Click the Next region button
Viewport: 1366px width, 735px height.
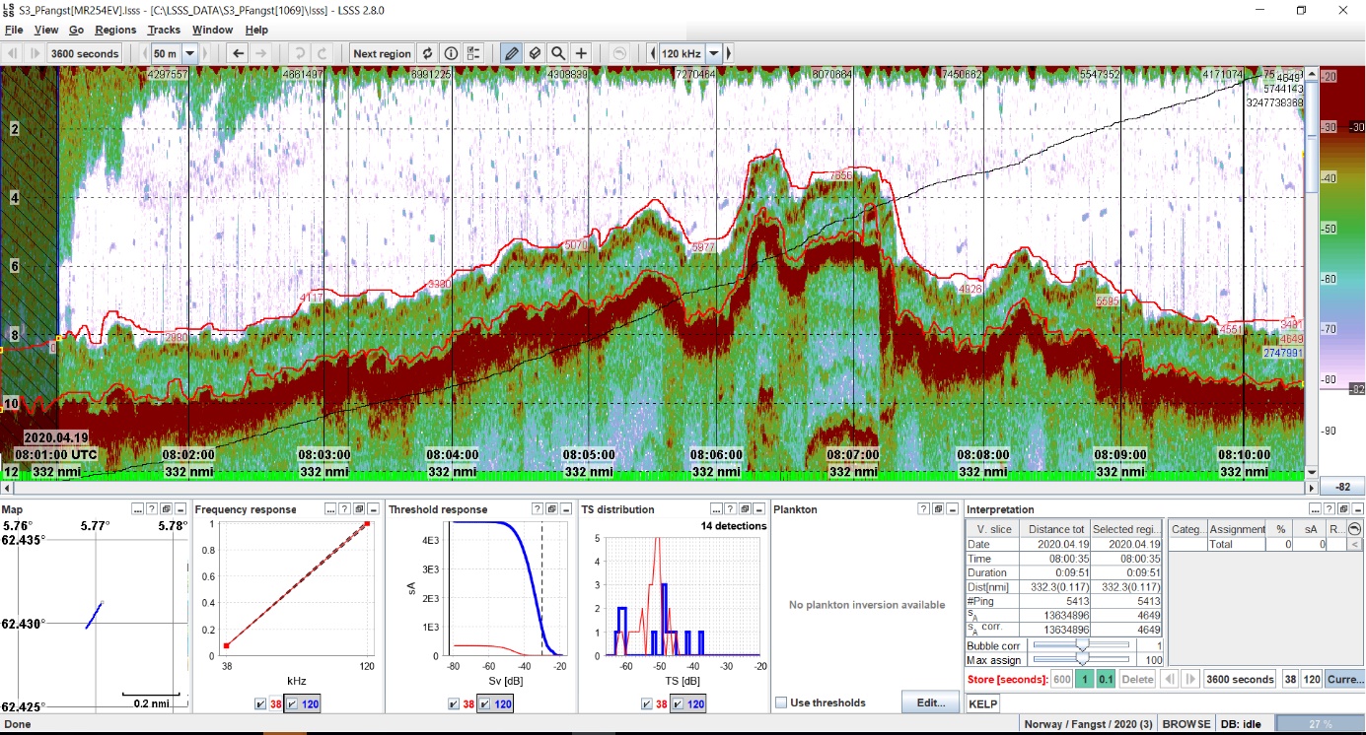(x=382, y=53)
